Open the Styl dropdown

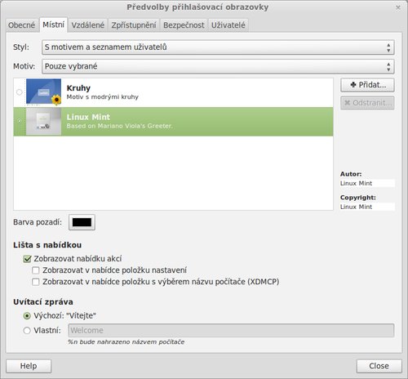218,47
